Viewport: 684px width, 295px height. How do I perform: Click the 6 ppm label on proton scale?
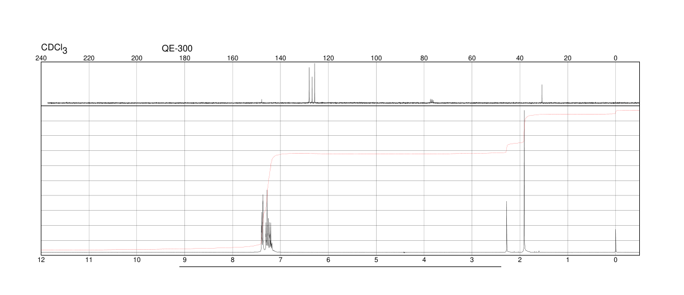[x=329, y=260]
